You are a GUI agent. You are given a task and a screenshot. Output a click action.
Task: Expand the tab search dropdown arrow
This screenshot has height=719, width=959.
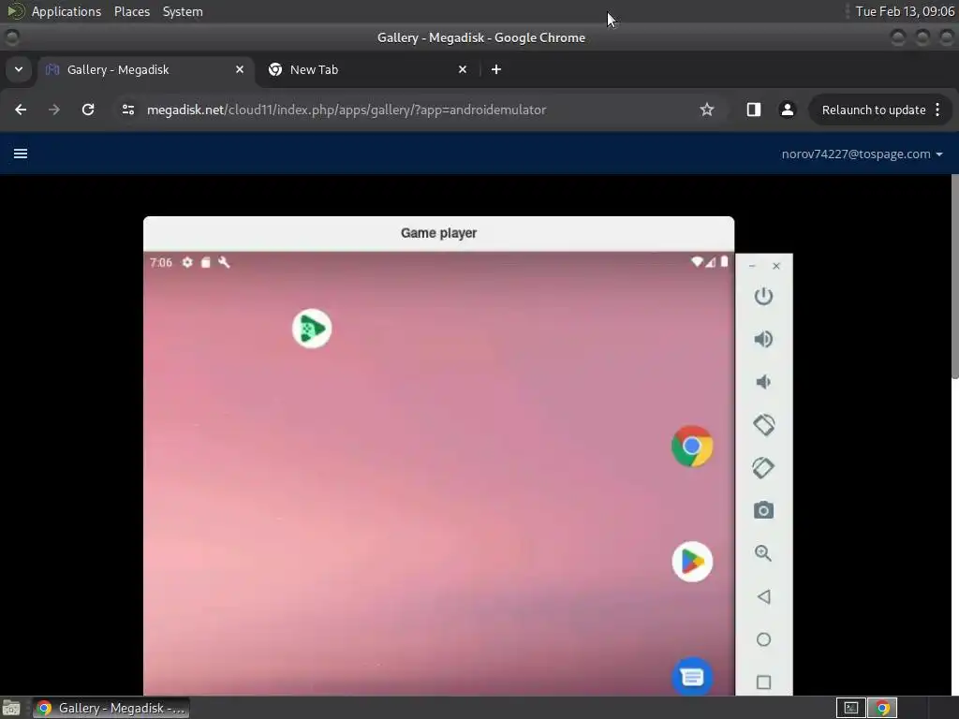click(19, 69)
